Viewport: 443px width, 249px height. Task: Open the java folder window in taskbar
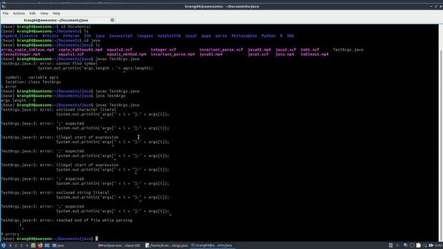(58, 246)
